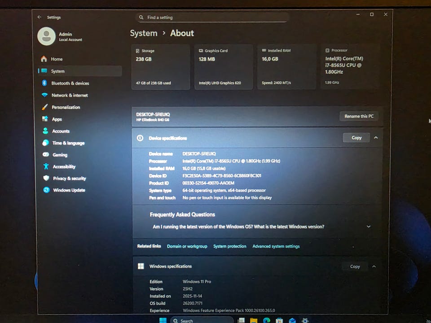The width and height of the screenshot is (431, 323).
Task: Open Microsoft Store from the taskbar
Action: 279,320
